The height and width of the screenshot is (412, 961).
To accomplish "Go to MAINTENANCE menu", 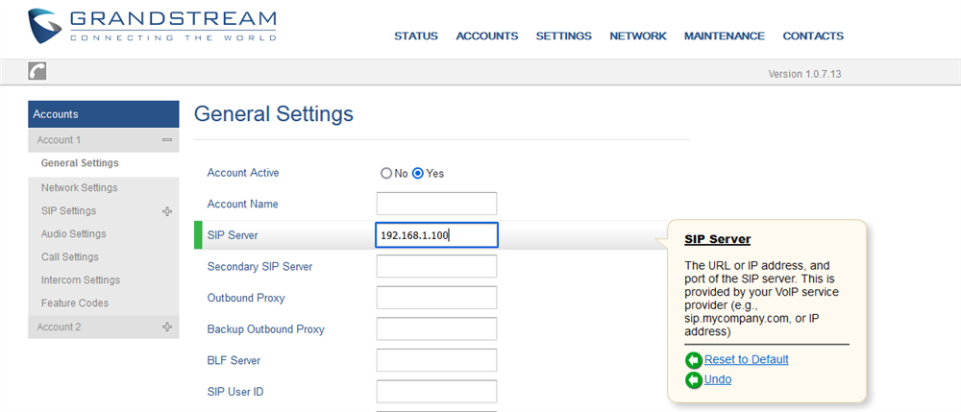I will [724, 36].
